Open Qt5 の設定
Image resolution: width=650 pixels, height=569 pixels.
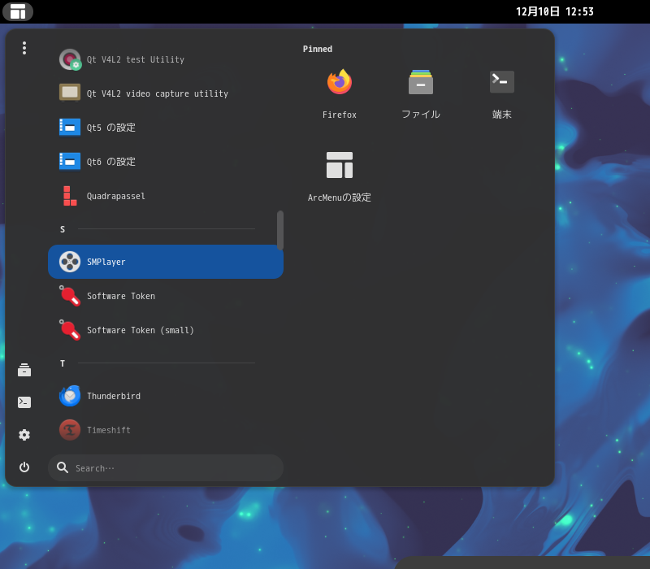(x=70, y=128)
